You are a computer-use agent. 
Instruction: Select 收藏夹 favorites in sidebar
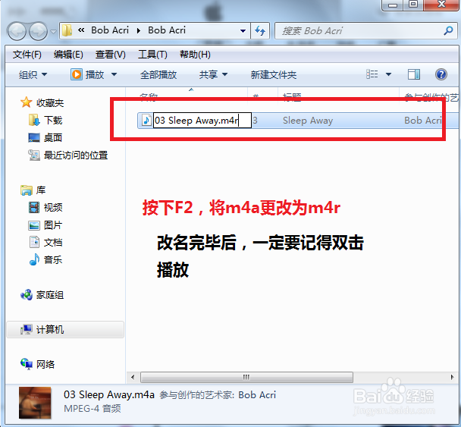tap(50, 103)
